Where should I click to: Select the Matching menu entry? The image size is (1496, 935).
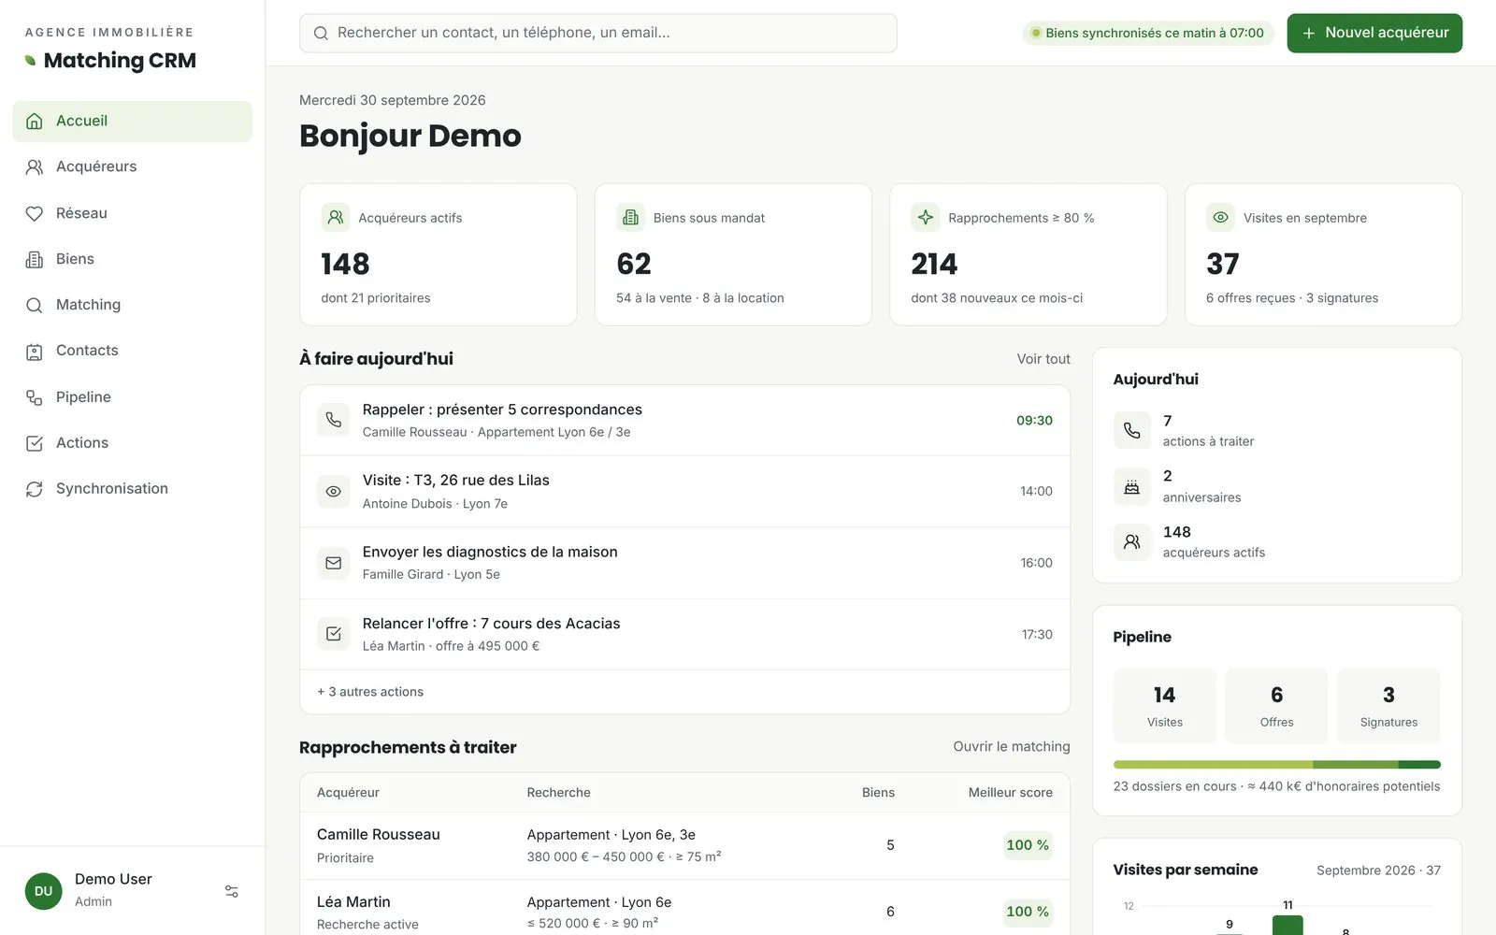[x=132, y=305]
